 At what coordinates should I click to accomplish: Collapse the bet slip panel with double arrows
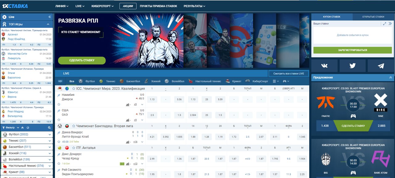(x=390, y=23)
